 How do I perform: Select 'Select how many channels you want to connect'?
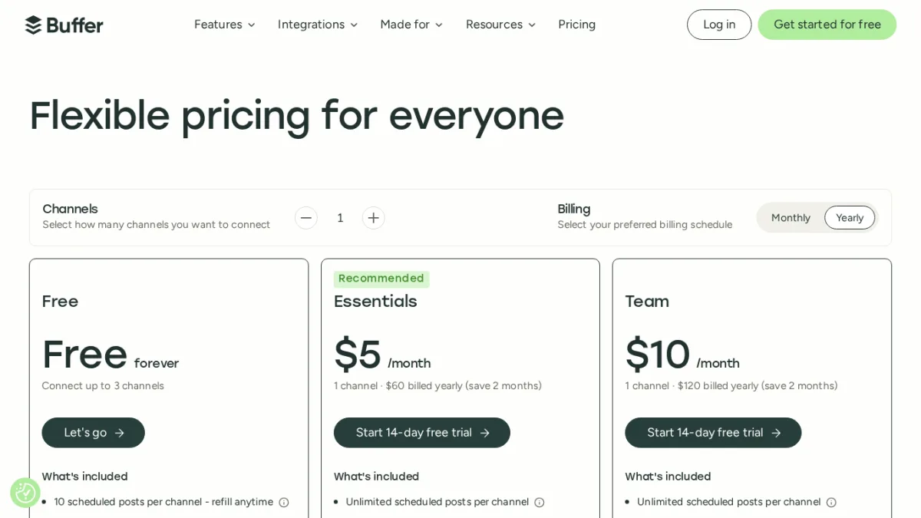pyautogui.click(x=157, y=225)
